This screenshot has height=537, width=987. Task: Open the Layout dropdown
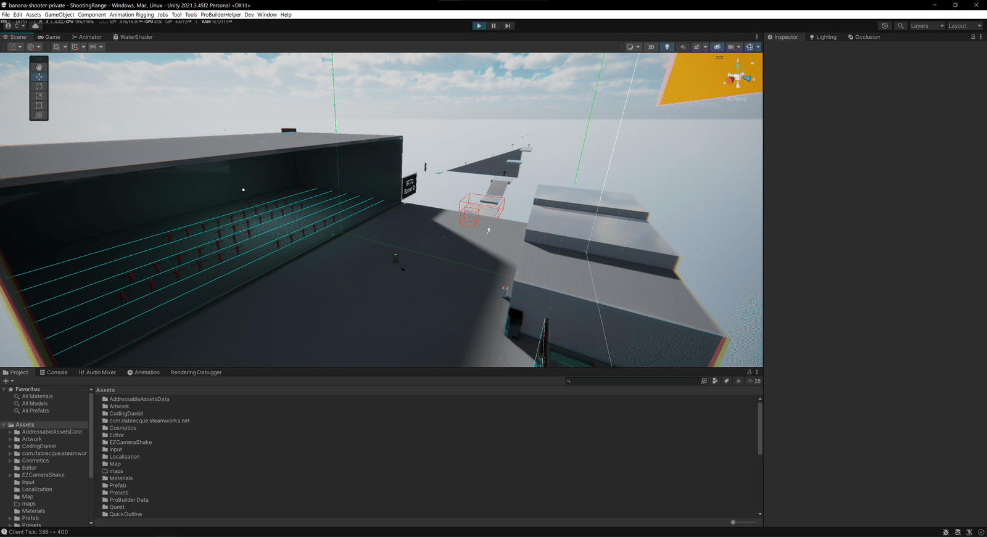965,26
